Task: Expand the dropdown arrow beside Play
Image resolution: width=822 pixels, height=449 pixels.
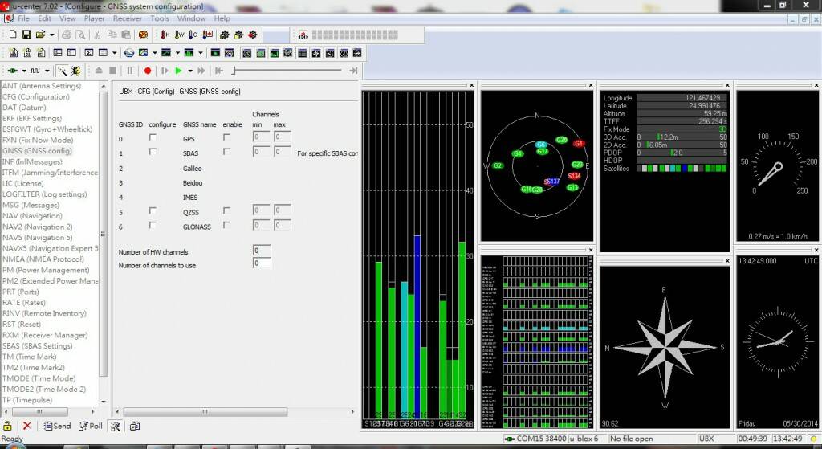Action: tap(190, 71)
